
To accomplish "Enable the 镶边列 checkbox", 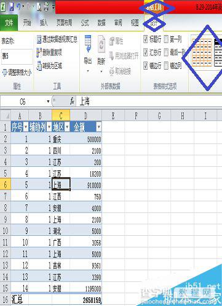I will 166,66.
